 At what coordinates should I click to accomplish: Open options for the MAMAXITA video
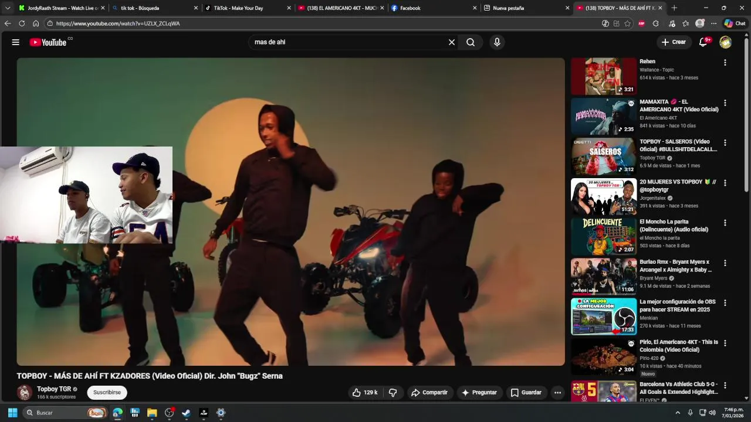pos(725,103)
